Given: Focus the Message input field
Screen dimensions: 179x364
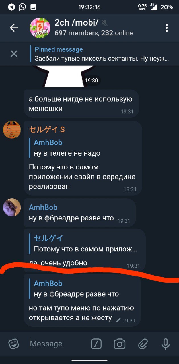Looking at the screenshot, I should click(x=58, y=344).
